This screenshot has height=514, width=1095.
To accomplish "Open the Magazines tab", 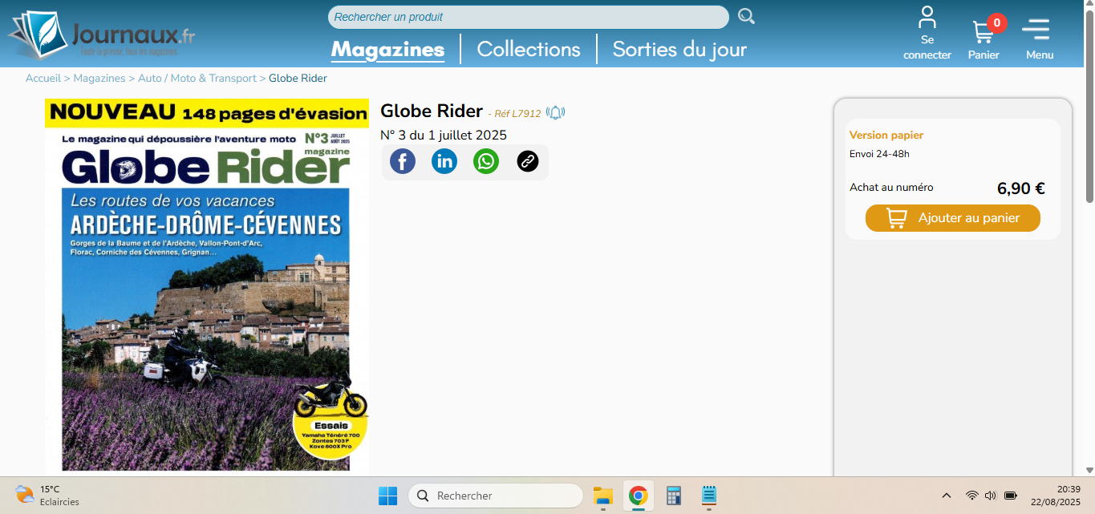I will coord(387,49).
